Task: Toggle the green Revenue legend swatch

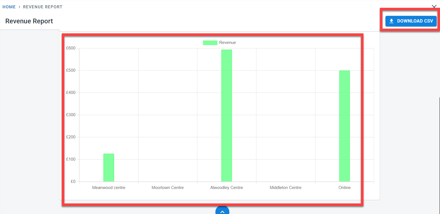Action: [210, 43]
